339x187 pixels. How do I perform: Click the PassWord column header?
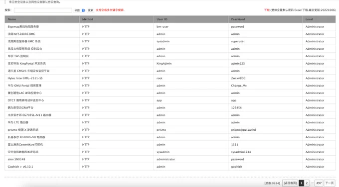point(265,19)
